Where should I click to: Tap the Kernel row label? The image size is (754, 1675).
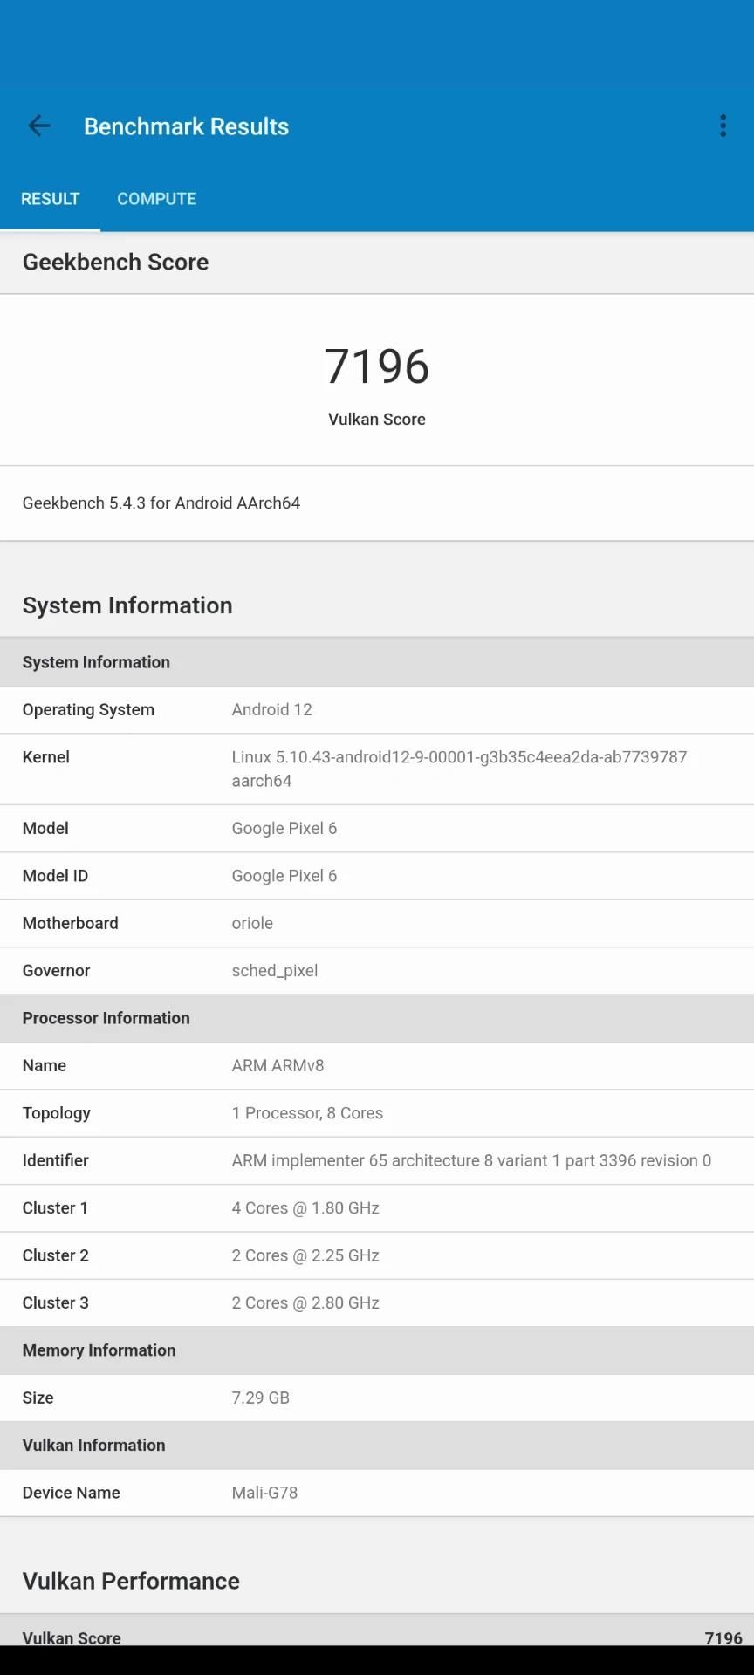(x=46, y=757)
